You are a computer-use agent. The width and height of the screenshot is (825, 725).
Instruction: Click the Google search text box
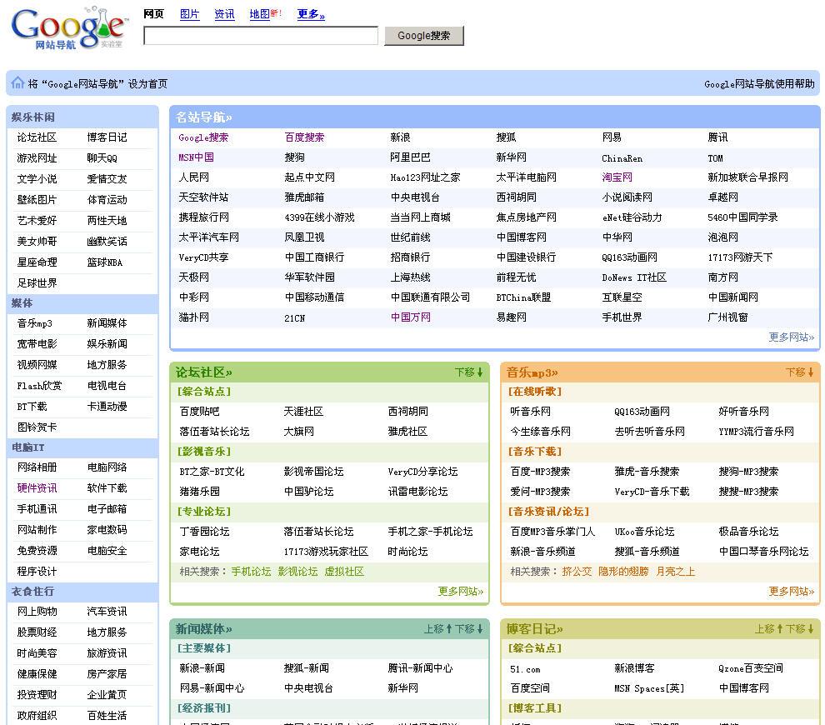tap(261, 36)
